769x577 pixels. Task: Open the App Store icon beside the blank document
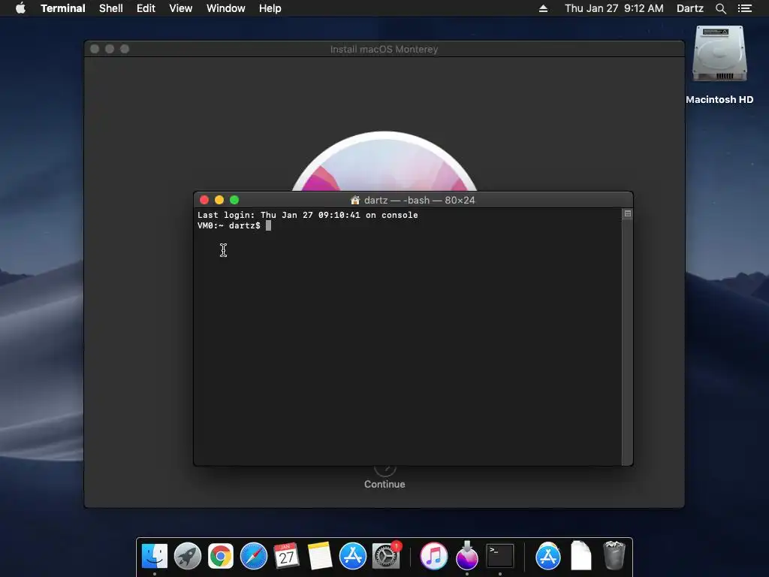tap(547, 556)
